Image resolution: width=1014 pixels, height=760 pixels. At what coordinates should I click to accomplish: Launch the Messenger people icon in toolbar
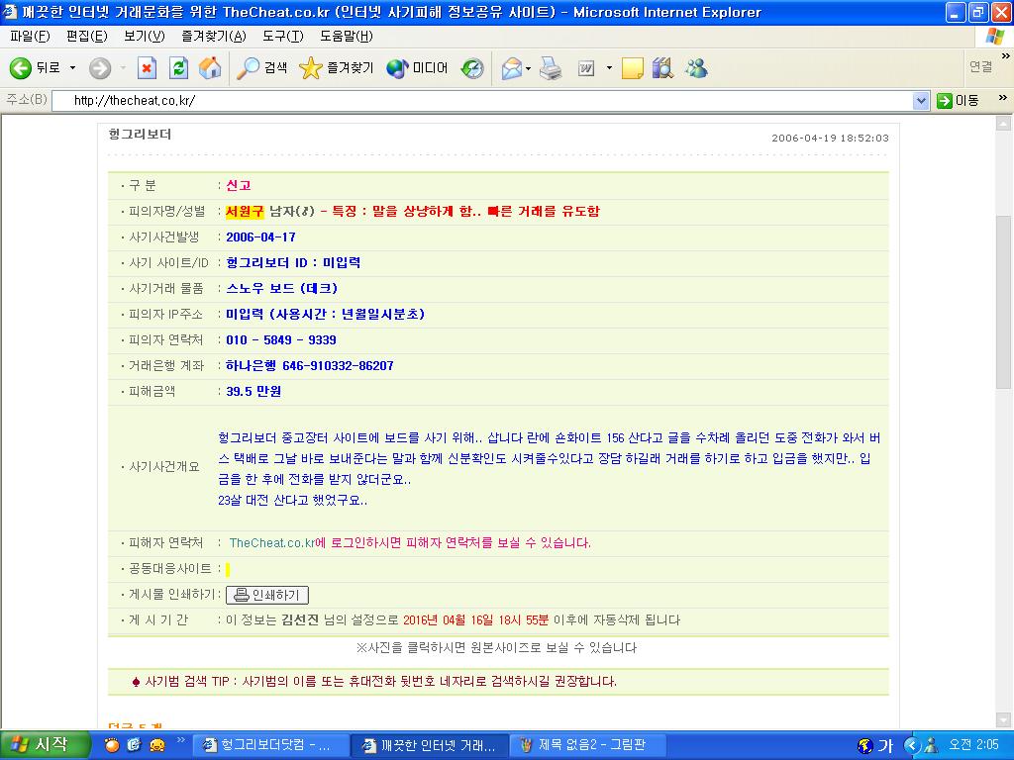coord(696,68)
